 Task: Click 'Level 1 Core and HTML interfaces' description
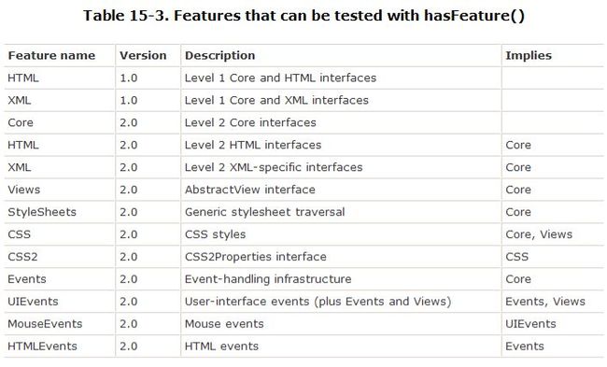point(280,78)
